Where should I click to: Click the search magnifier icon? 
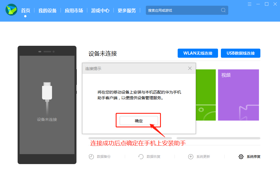pyautogui.click(x=223, y=10)
